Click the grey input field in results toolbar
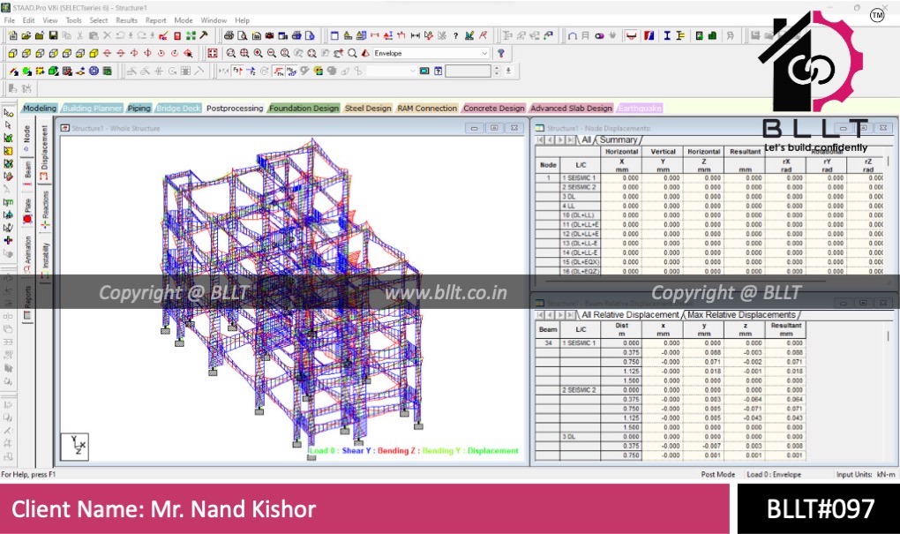The height and width of the screenshot is (534, 900). coord(468,71)
